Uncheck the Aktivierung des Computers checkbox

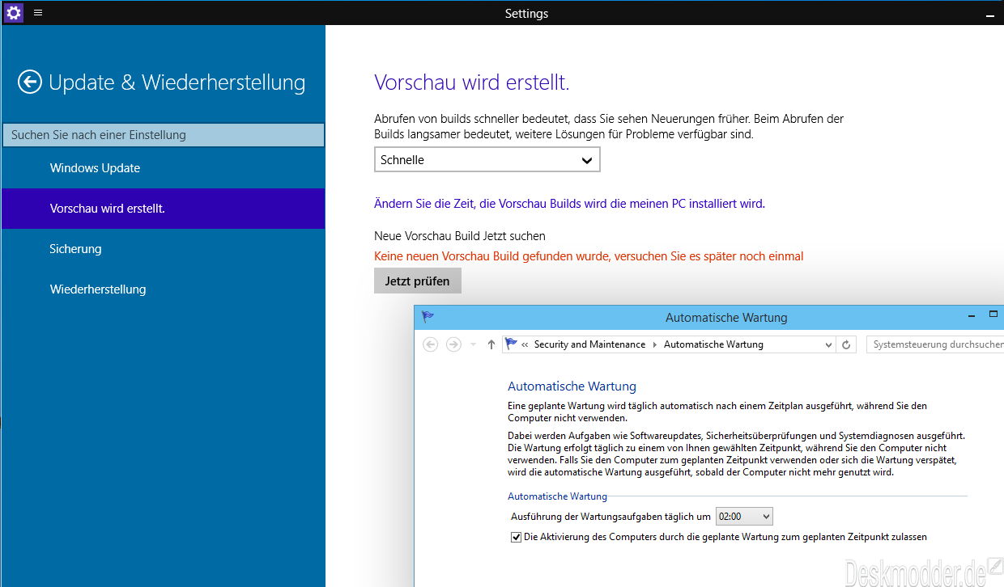[x=516, y=537]
